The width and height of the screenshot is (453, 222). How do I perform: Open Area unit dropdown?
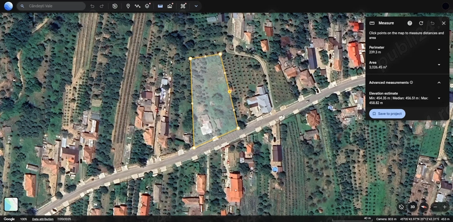coord(439,65)
